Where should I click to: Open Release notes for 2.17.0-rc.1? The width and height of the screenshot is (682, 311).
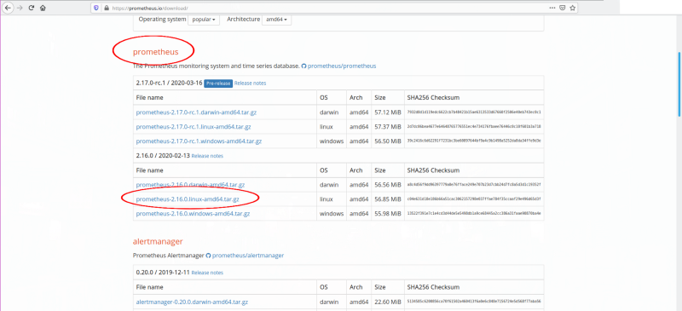coord(250,84)
